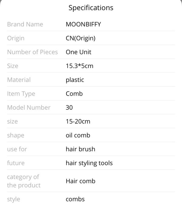Image resolution: width=182 pixels, height=205 pixels.
Task: Select the MOONBIFFY brand name value
Action: pos(83,24)
